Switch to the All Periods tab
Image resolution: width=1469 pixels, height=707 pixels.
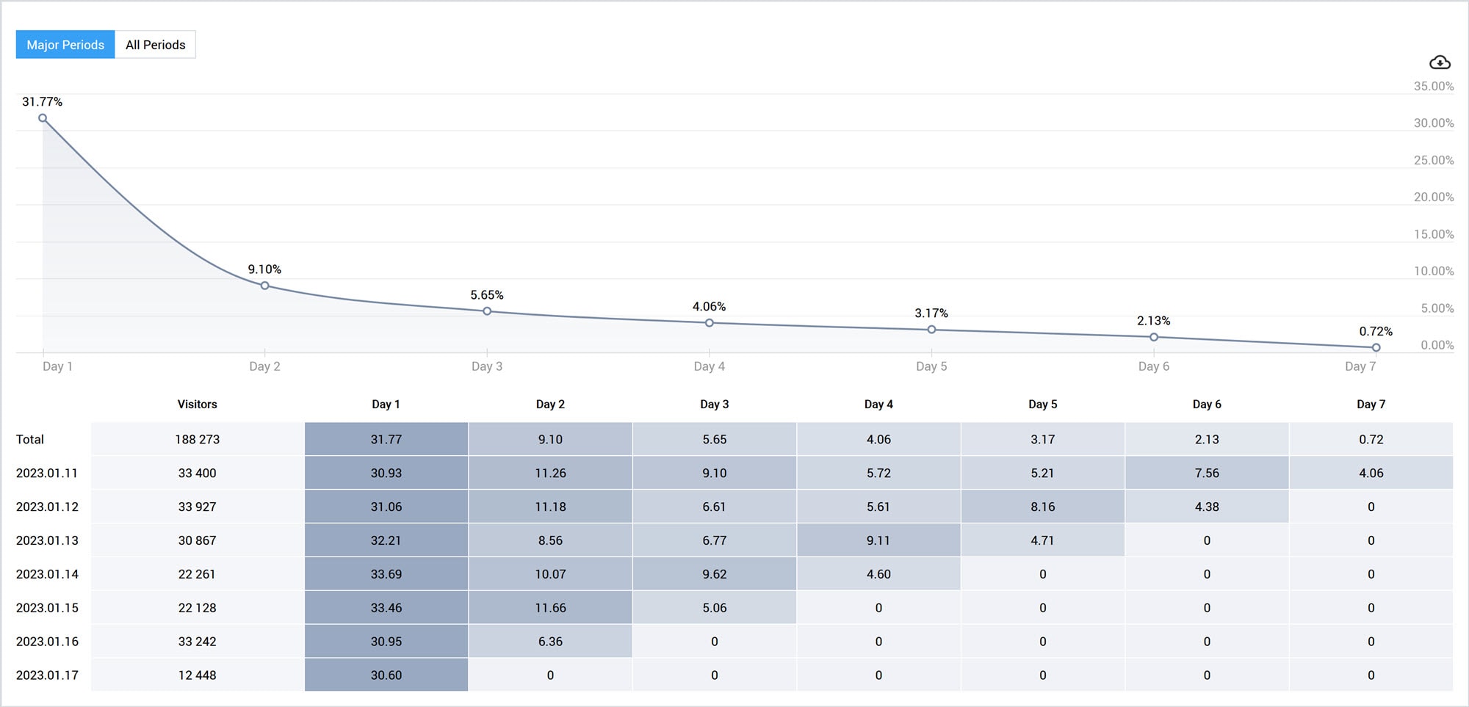click(155, 45)
